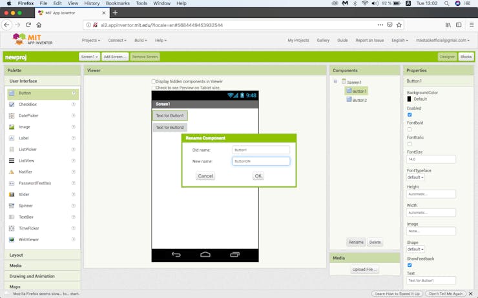Confirm rename with OK button
Screen dimensions: 478x298
(258, 176)
